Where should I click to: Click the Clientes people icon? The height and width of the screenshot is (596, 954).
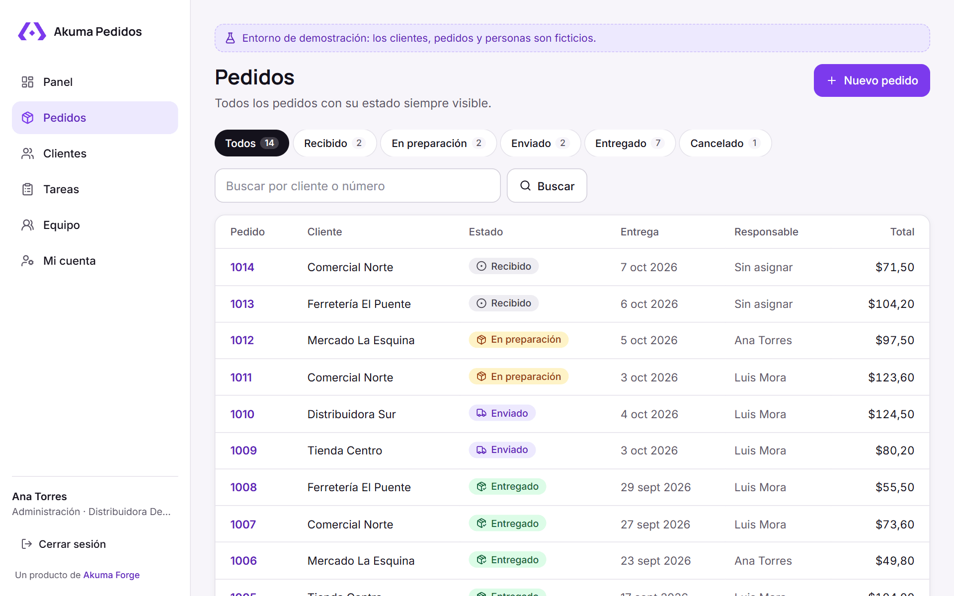(x=27, y=153)
